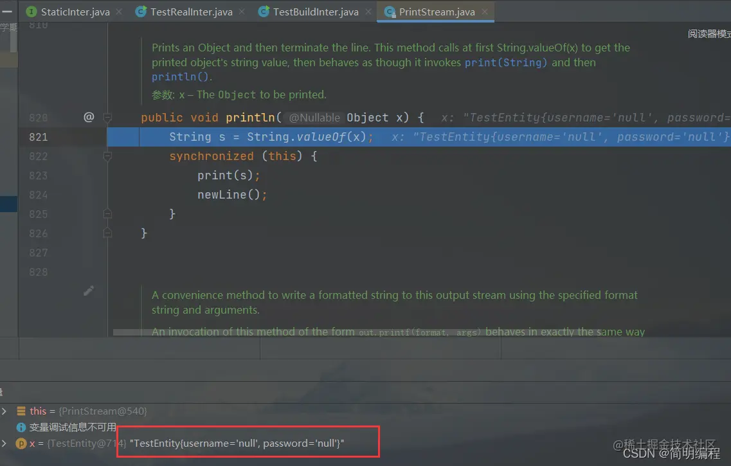Click the class icon on PrintStream.java tab
The image size is (731, 466).
(x=390, y=12)
